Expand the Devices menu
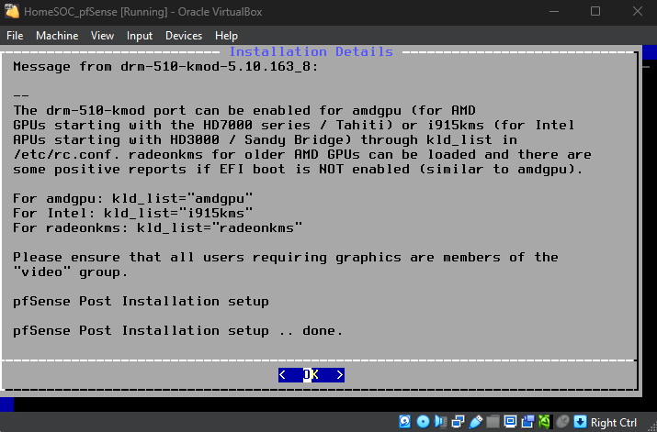Screen dimensions: 657x432 click(183, 36)
